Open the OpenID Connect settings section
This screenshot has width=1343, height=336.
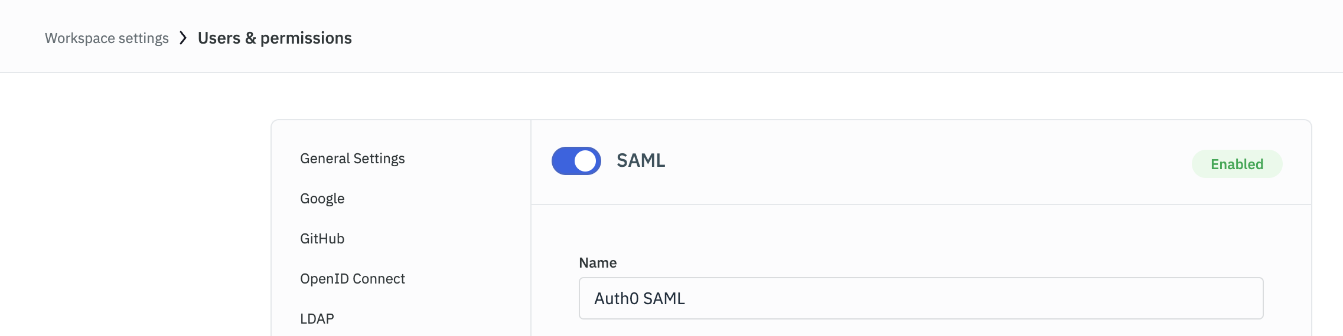click(352, 279)
